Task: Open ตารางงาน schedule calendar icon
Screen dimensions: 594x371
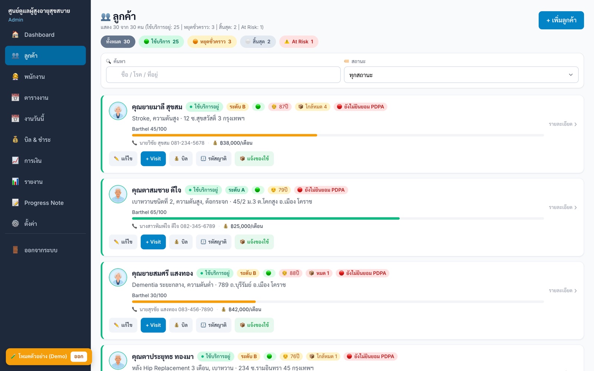Action: (15, 98)
